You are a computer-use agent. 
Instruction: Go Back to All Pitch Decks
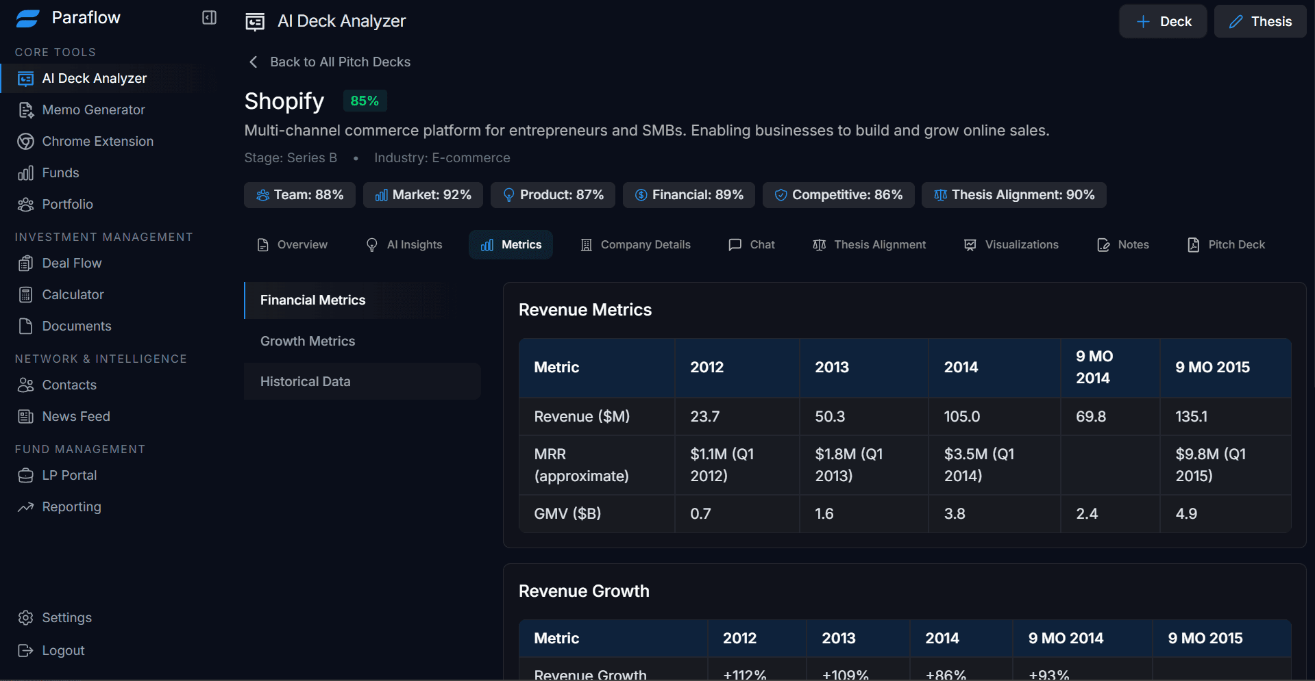(x=328, y=62)
